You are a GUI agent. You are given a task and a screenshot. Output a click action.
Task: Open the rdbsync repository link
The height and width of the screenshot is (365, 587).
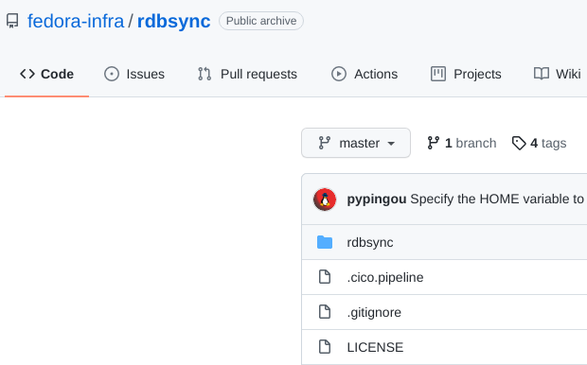173,21
